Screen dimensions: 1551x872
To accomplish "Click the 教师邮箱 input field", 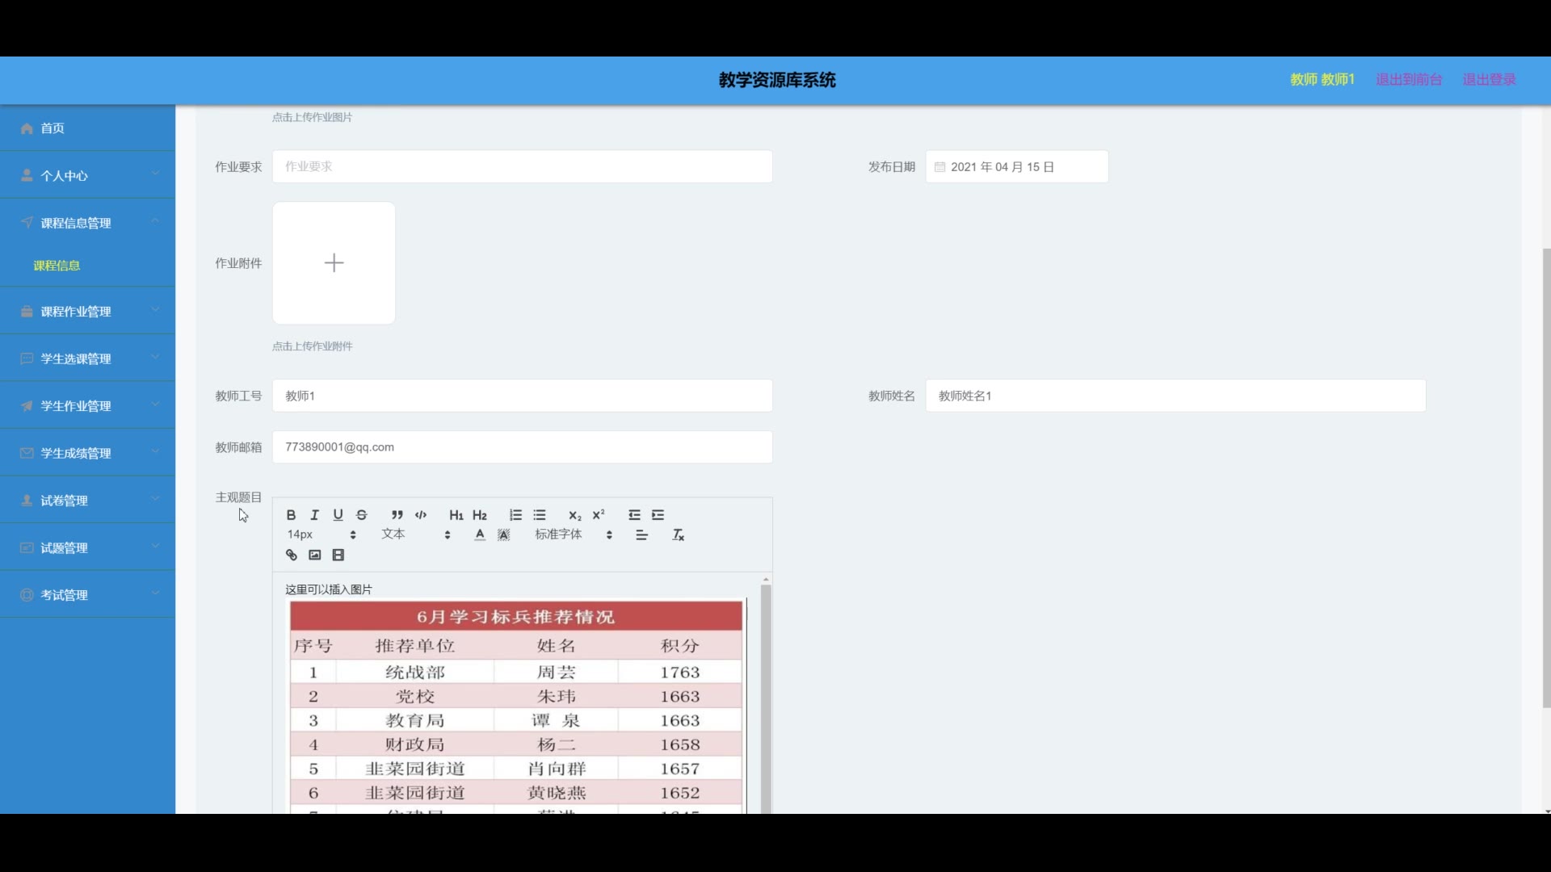I will pos(522,447).
